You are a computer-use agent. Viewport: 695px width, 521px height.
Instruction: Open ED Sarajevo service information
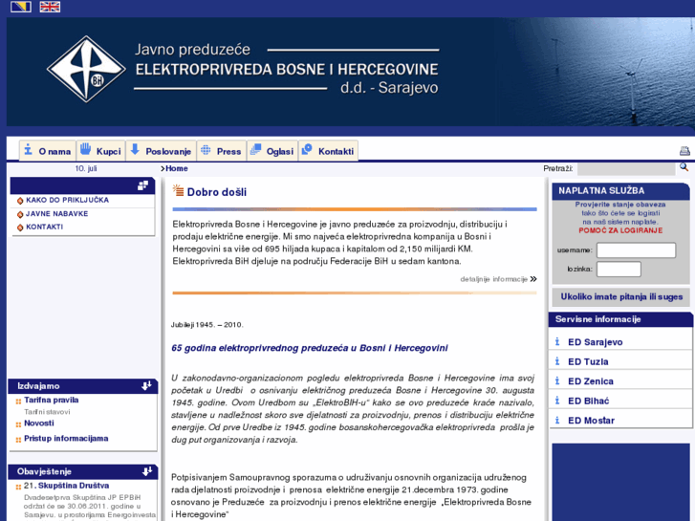[596, 342]
